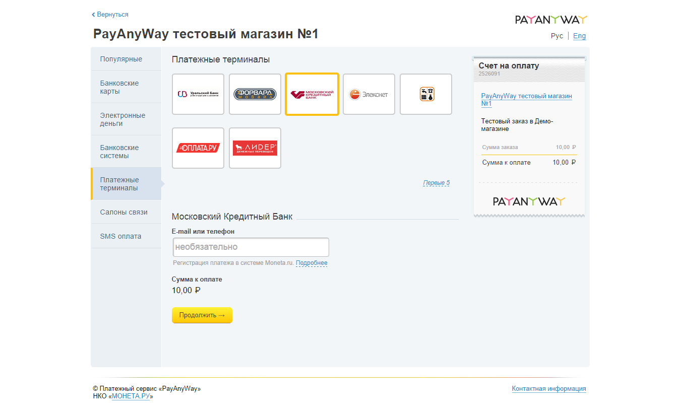Open the Салоны связи category
The width and height of the screenshot is (680, 418).
tap(126, 212)
